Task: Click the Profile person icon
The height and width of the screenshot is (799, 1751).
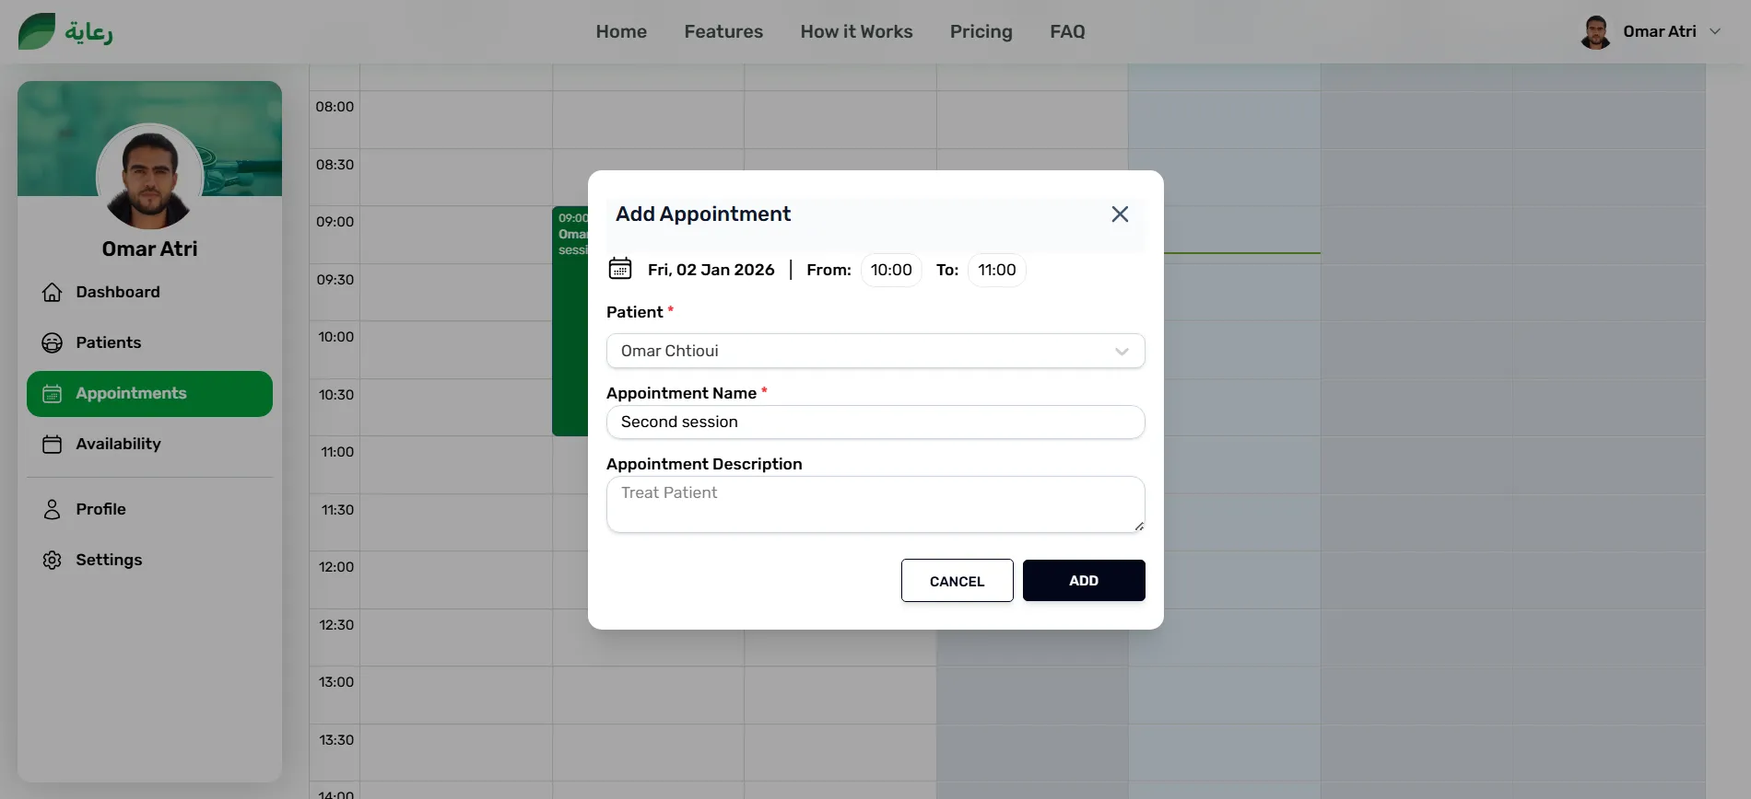Action: [53, 509]
